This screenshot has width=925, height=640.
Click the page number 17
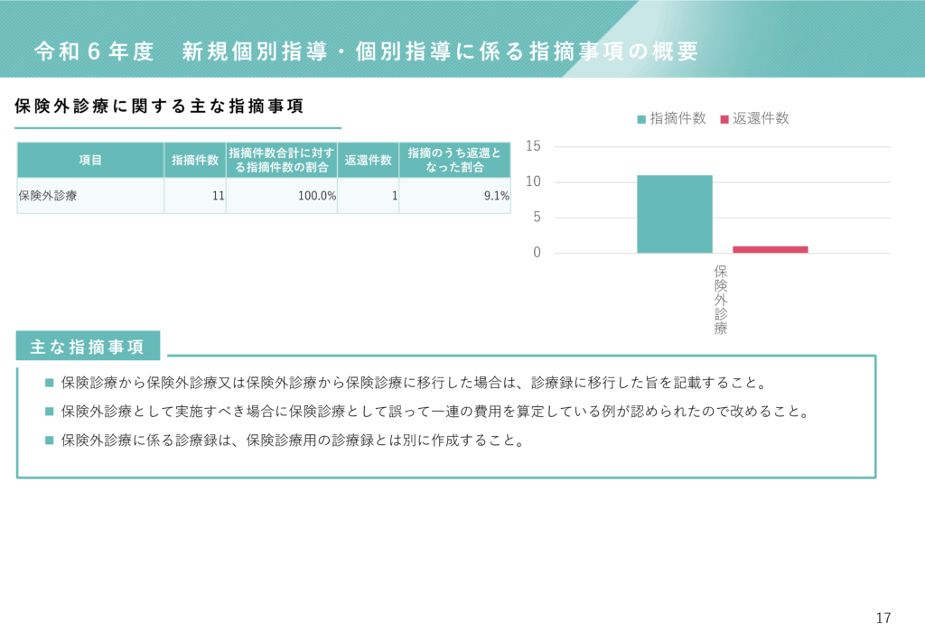tap(883, 617)
